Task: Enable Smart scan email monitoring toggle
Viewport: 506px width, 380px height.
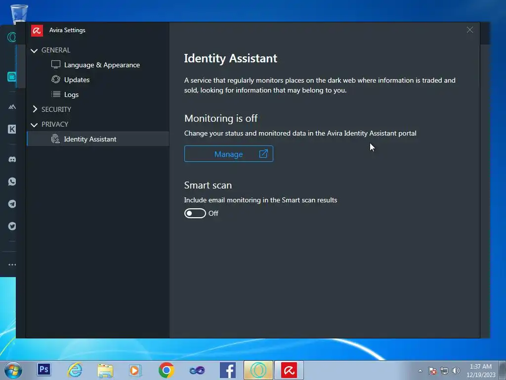Action: [195, 213]
